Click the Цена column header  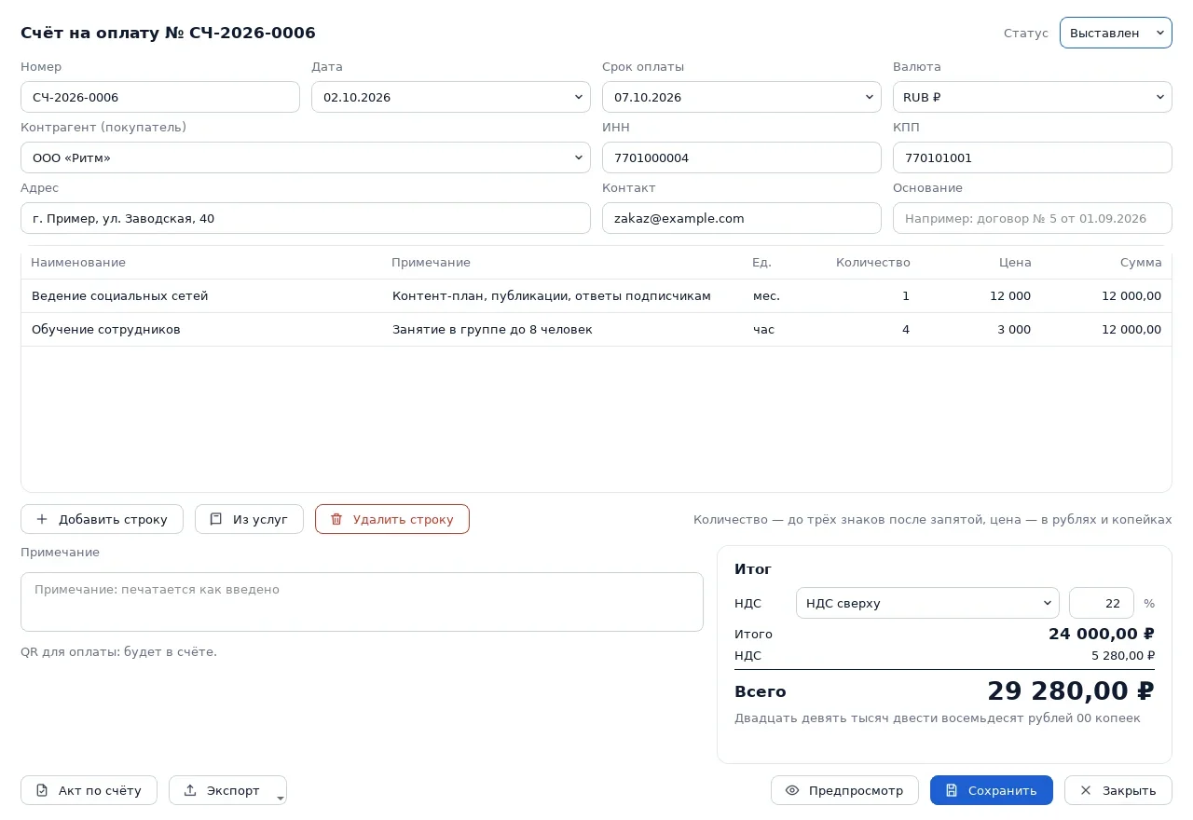[1015, 263]
